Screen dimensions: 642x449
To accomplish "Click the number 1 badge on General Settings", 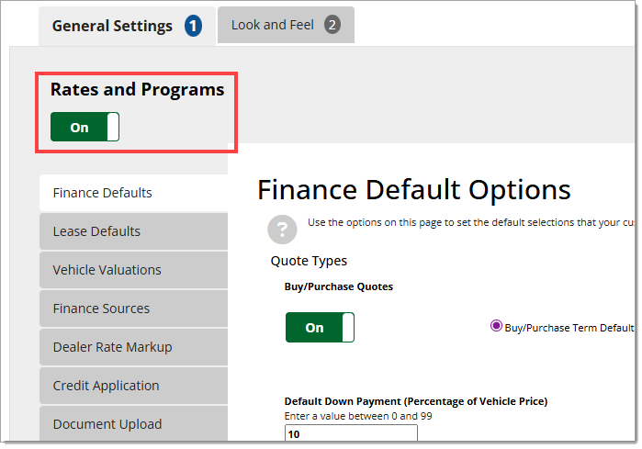I will coord(193,26).
